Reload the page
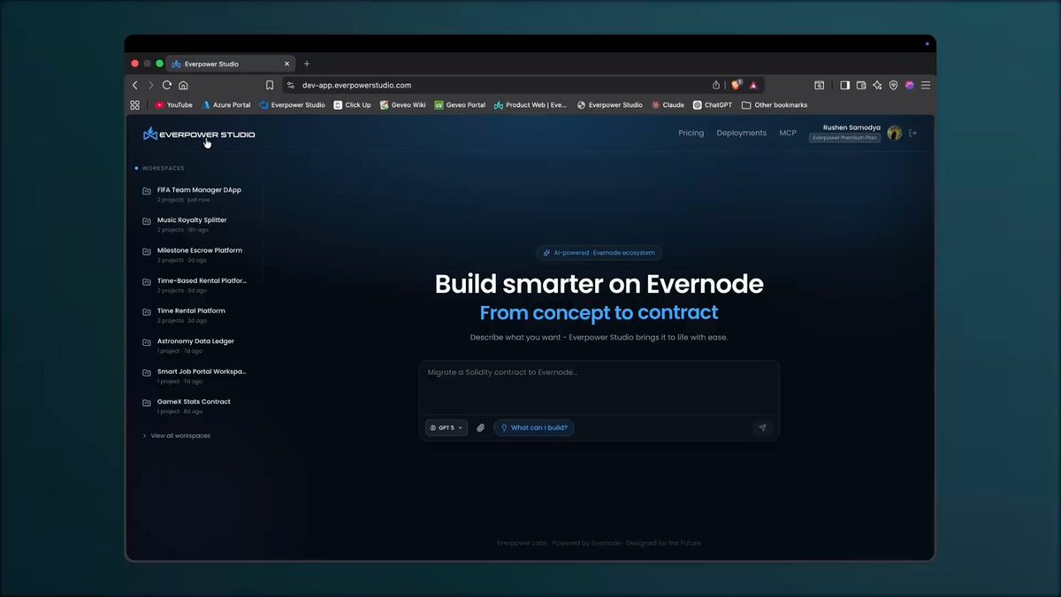Screen dimensions: 1061x597 pos(167,85)
